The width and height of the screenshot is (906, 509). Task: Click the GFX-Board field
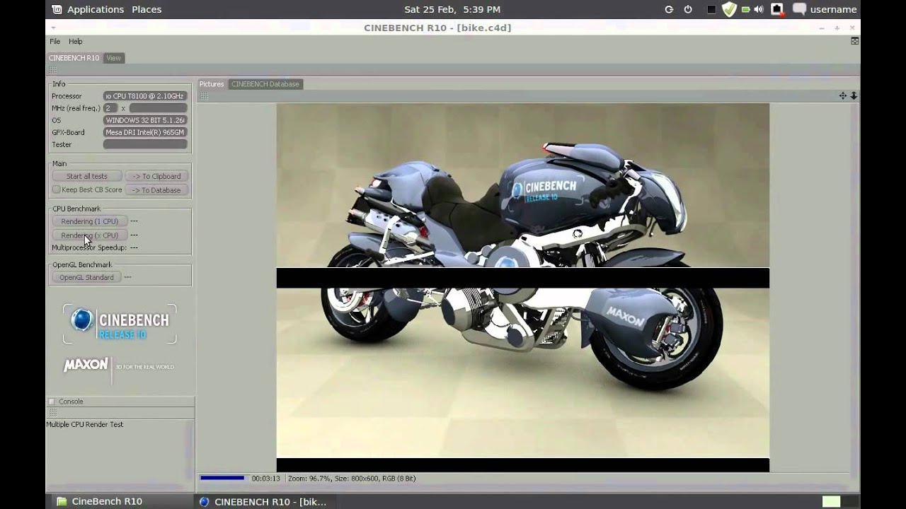pyautogui.click(x=145, y=132)
